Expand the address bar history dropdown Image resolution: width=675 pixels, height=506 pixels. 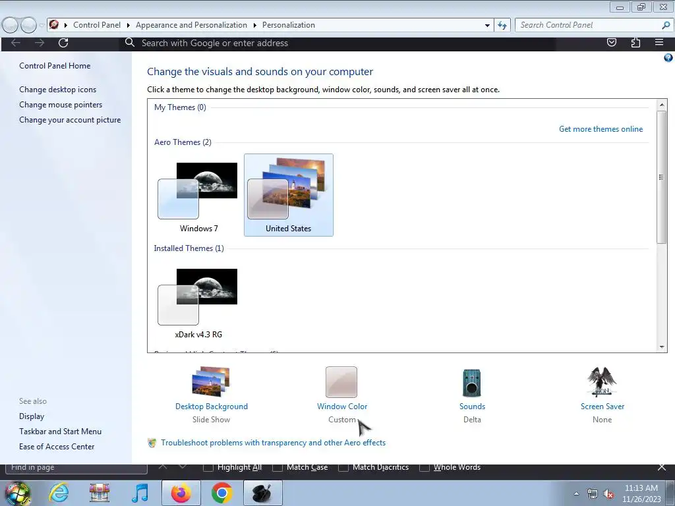[x=487, y=25]
